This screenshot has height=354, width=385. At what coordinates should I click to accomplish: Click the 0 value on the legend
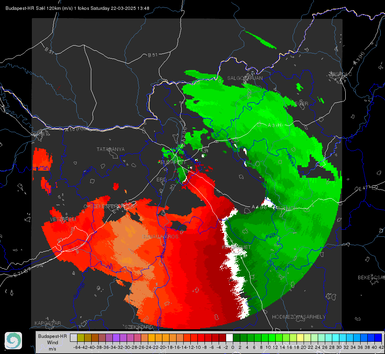click(233, 348)
